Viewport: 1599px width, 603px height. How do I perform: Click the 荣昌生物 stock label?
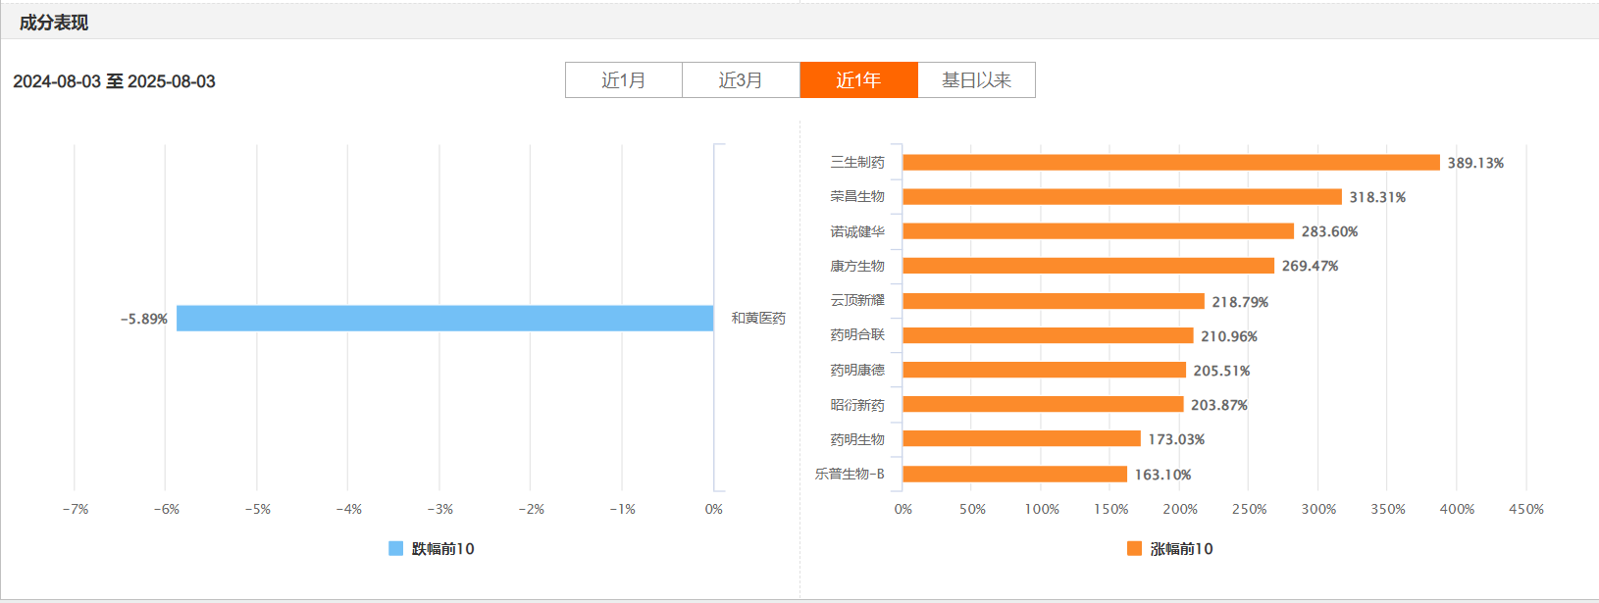pos(857,196)
